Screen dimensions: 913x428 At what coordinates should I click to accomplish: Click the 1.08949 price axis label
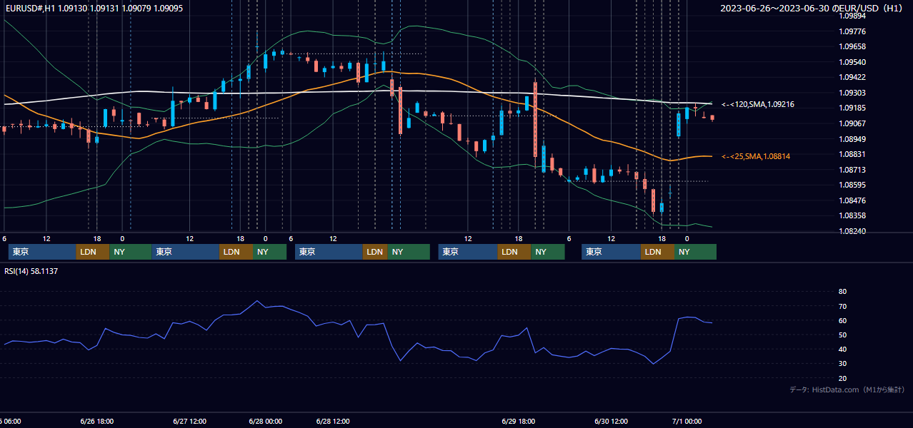852,139
